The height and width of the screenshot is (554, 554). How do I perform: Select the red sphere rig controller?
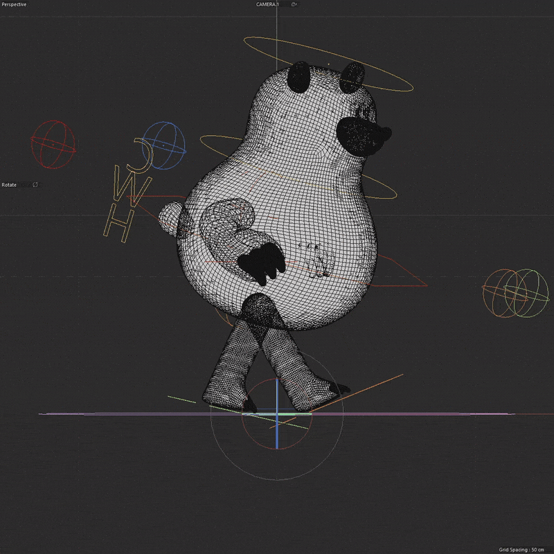click(53, 145)
